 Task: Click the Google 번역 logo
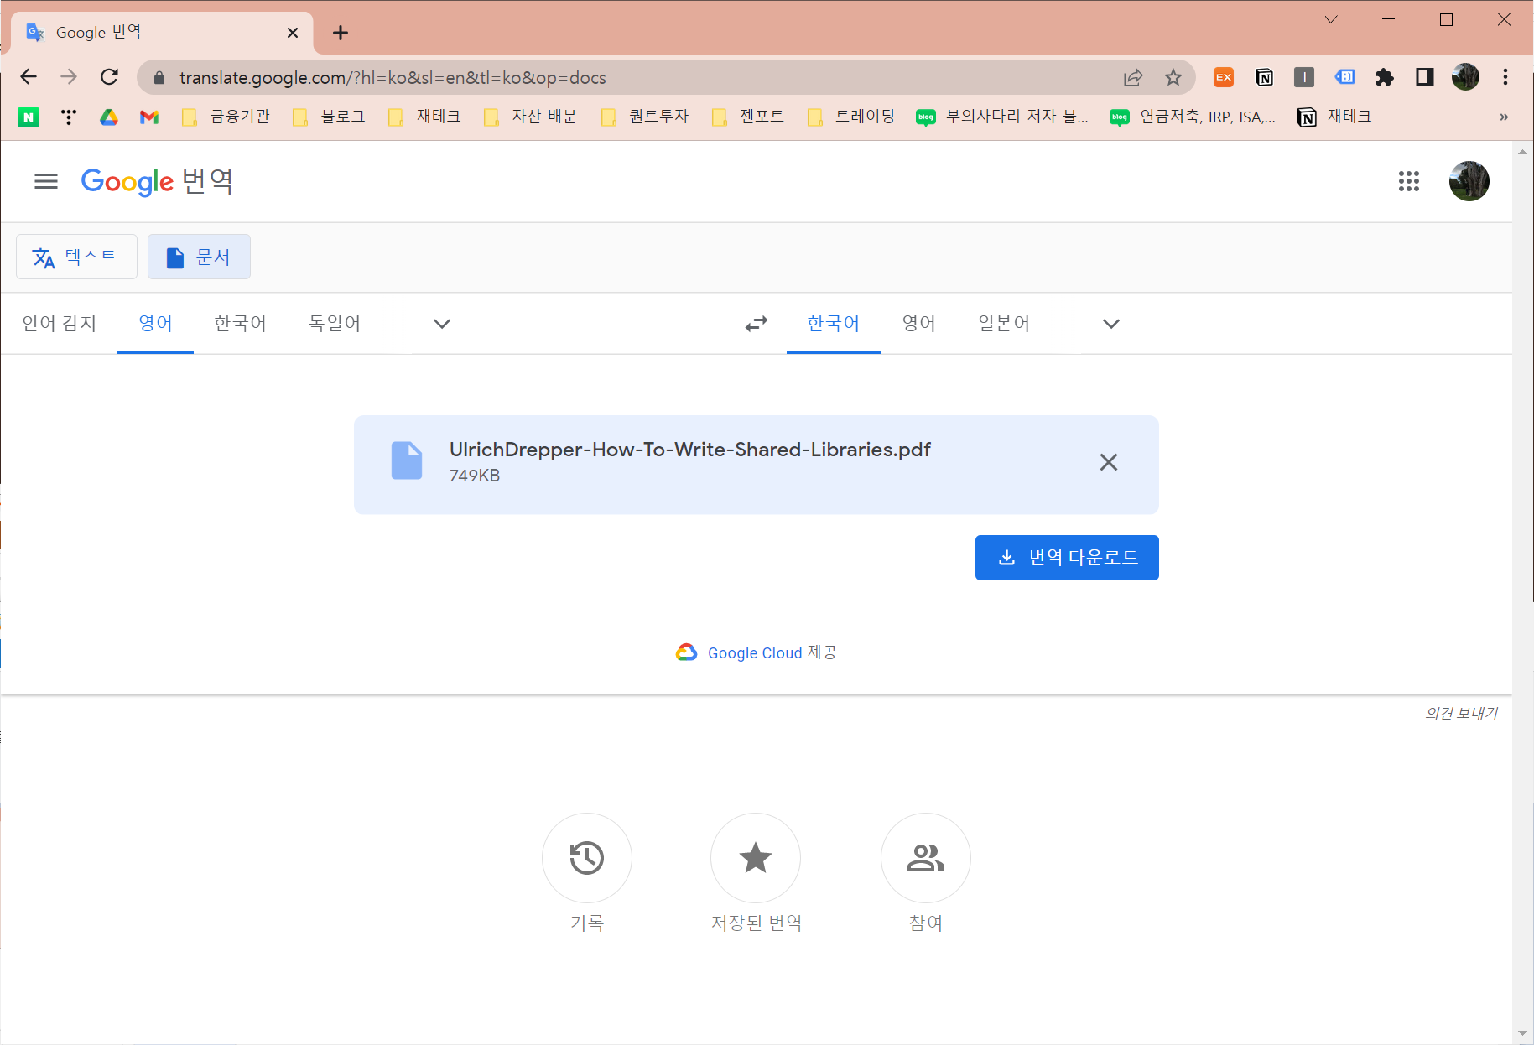[157, 181]
